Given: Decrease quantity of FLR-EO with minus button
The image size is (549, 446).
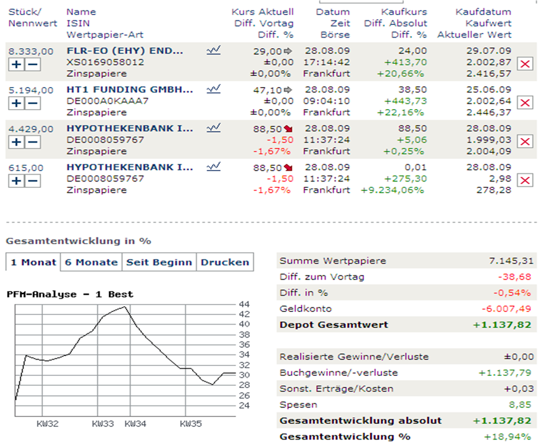Looking at the screenshot, I should click(34, 64).
